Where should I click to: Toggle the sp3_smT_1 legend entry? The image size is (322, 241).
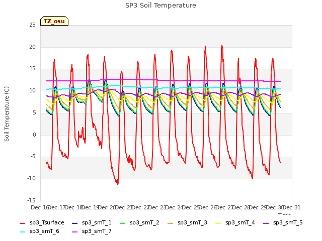point(92,223)
